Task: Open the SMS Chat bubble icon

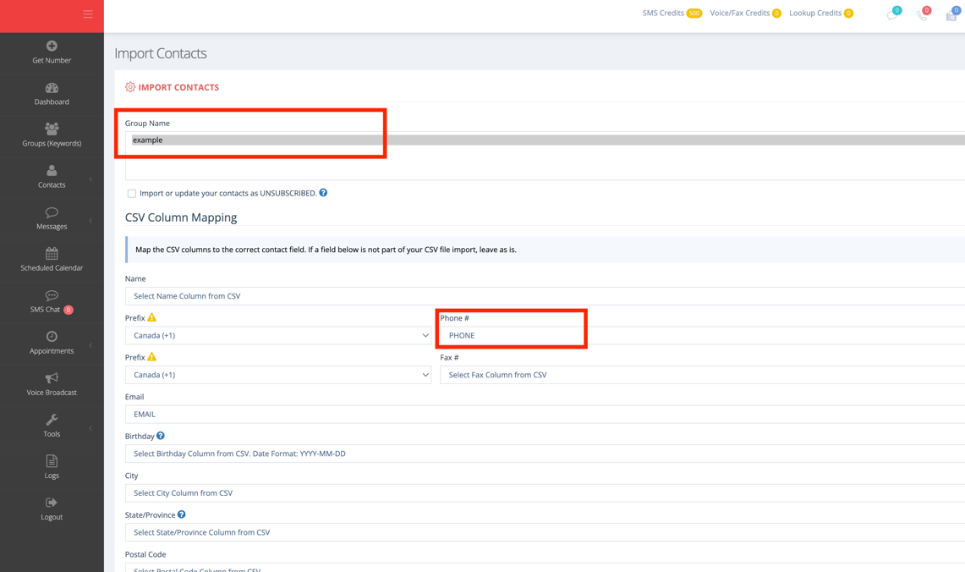Action: point(52,295)
